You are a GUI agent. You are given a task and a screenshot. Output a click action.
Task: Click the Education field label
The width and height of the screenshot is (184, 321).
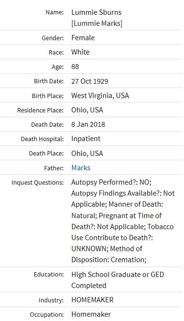click(x=49, y=274)
